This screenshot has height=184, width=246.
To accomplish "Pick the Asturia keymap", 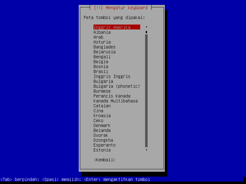I will pyautogui.click(x=102, y=42).
